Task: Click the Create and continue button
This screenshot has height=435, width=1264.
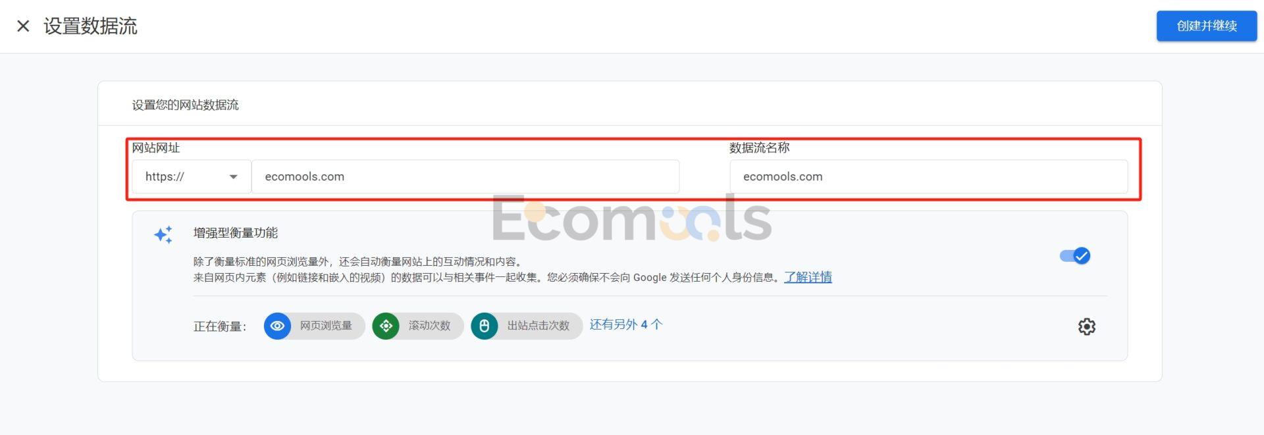Action: coord(1206,26)
